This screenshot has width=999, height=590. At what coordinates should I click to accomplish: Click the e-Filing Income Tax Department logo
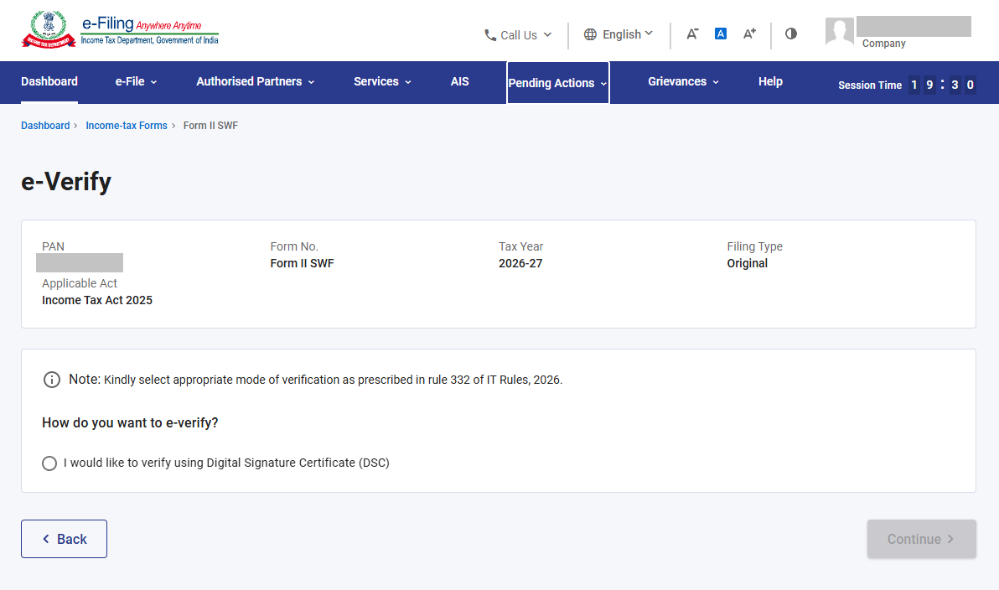[x=121, y=30]
